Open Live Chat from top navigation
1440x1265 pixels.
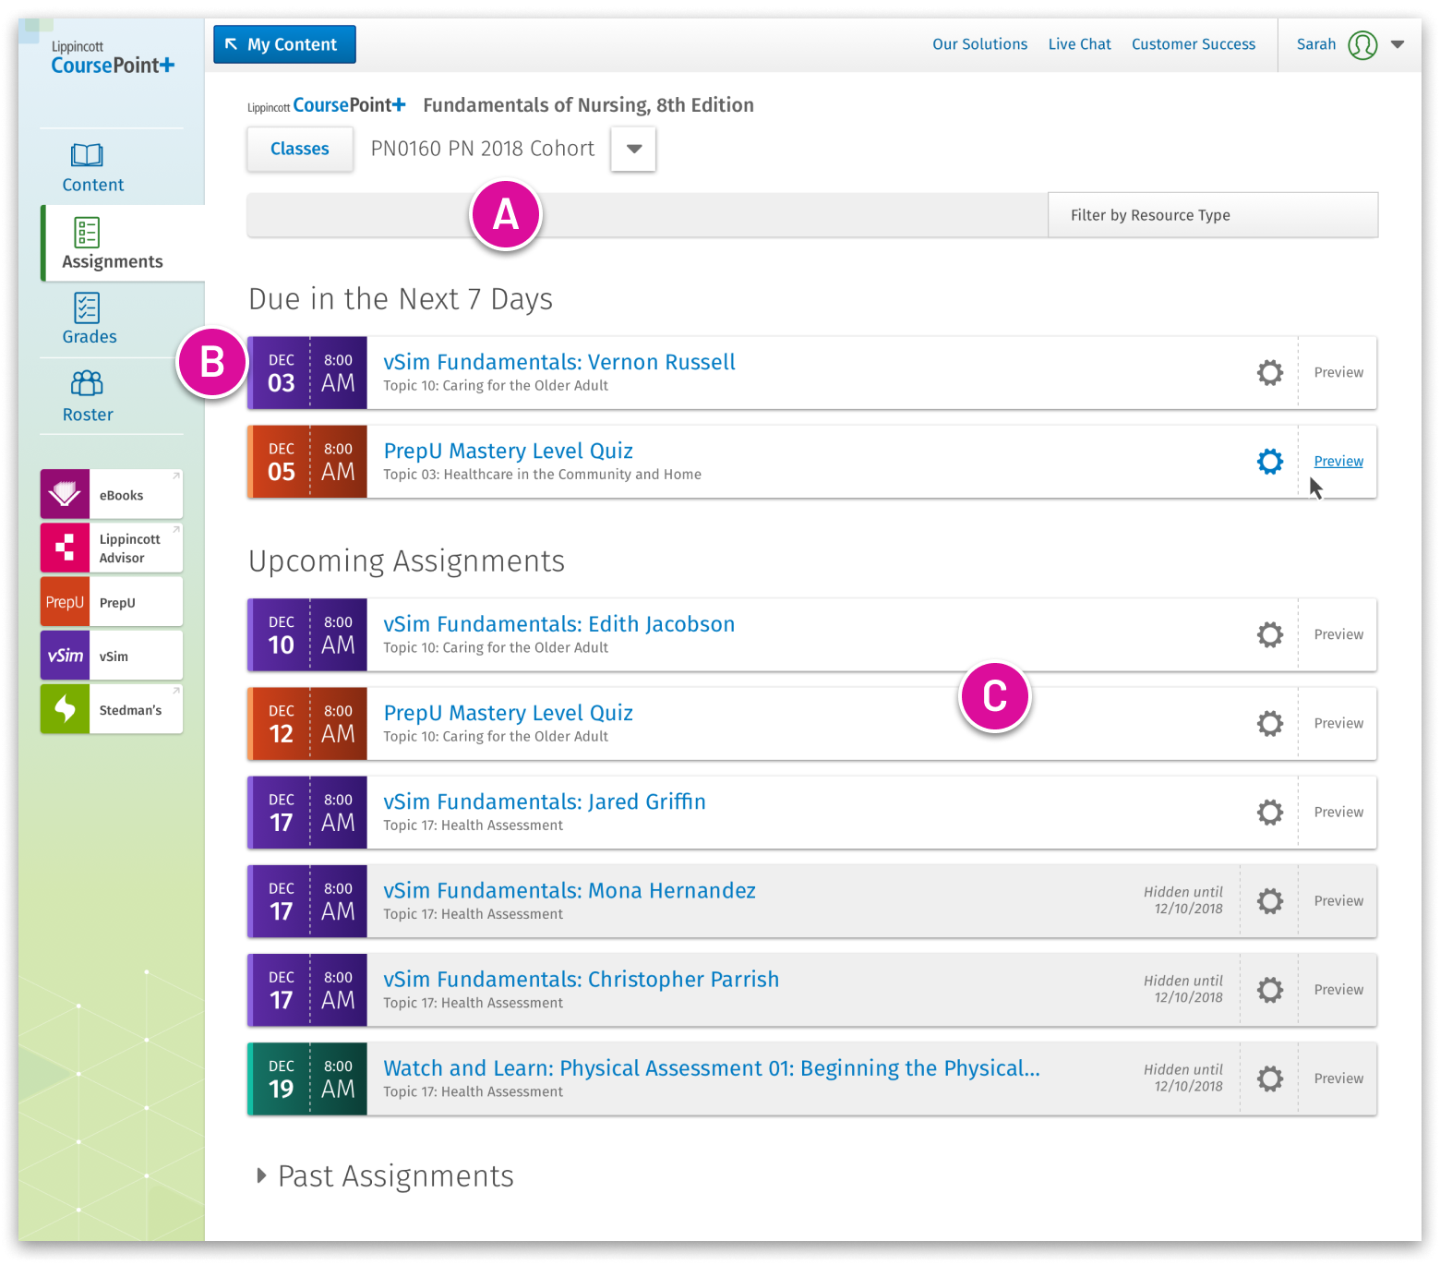[1079, 44]
